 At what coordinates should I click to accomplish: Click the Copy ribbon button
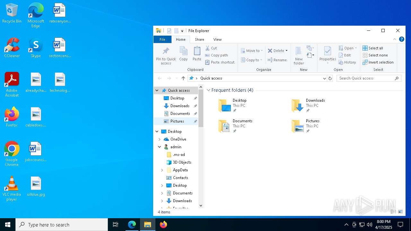pyautogui.click(x=183, y=54)
